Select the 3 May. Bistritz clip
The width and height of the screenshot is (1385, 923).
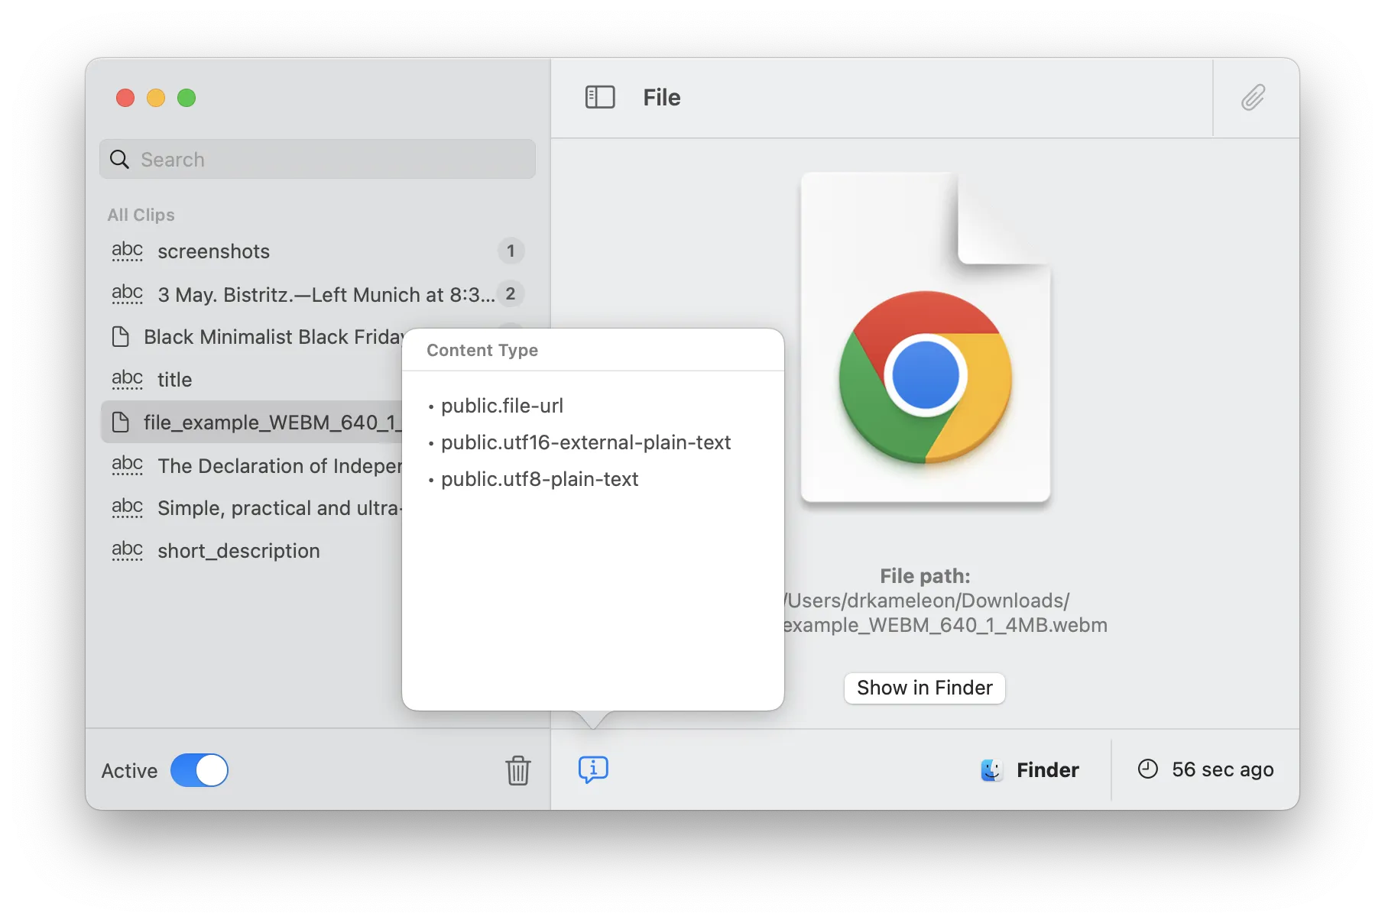306,294
